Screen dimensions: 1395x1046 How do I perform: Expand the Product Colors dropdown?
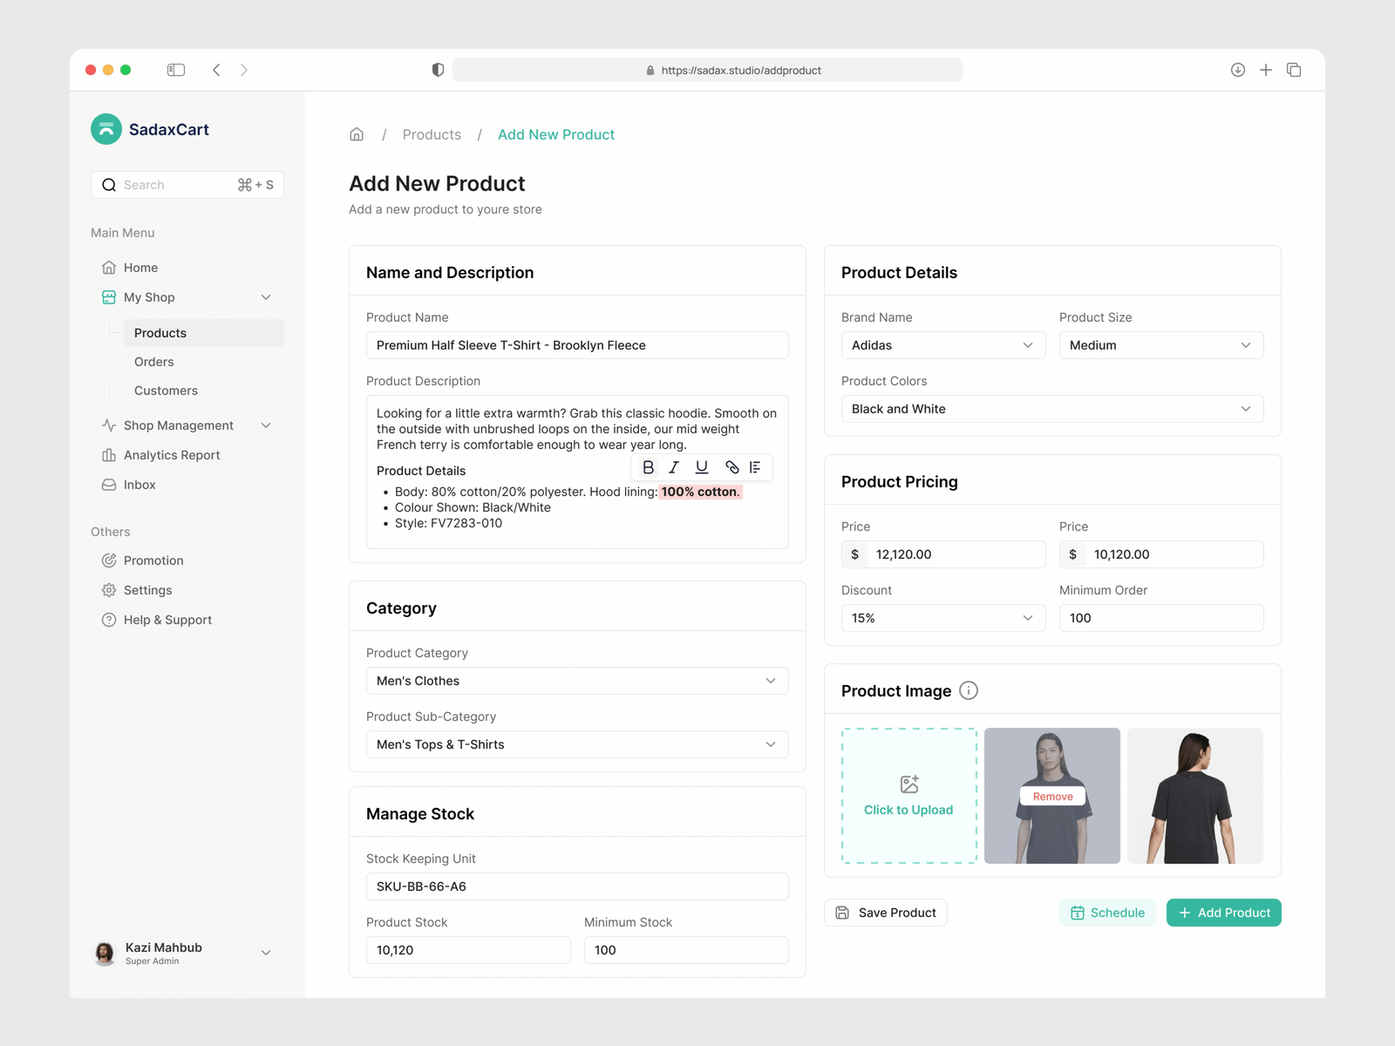coord(1051,409)
